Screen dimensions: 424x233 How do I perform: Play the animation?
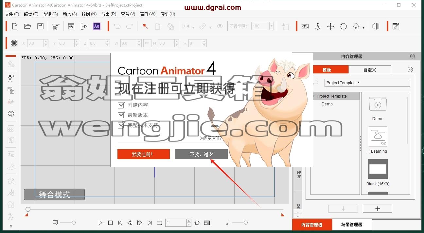pyautogui.click(x=100, y=223)
